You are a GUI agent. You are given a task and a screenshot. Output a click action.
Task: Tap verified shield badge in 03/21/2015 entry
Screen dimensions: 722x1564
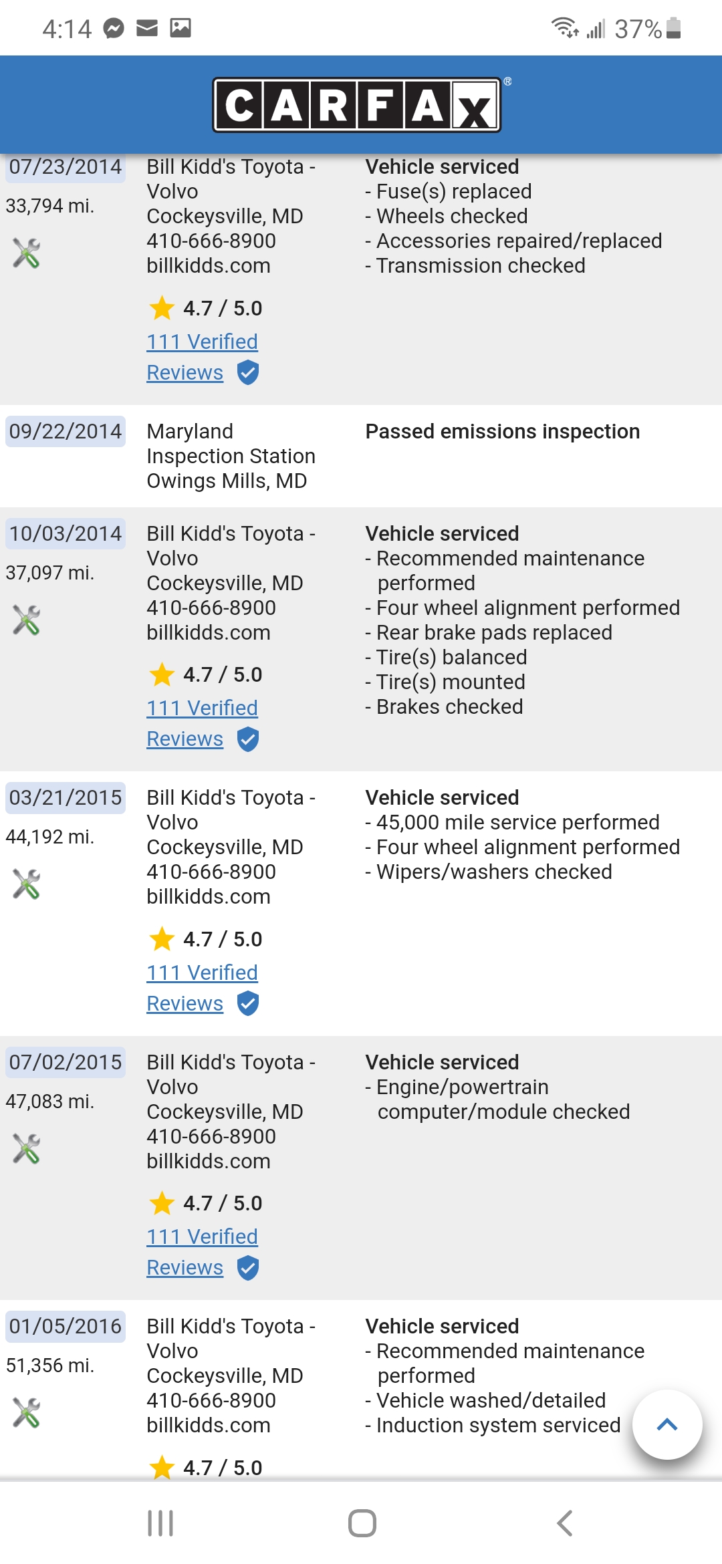[248, 1003]
